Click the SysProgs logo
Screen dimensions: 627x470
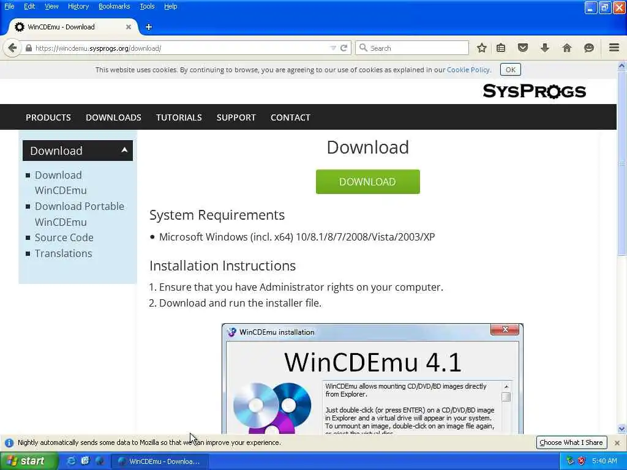534,91
